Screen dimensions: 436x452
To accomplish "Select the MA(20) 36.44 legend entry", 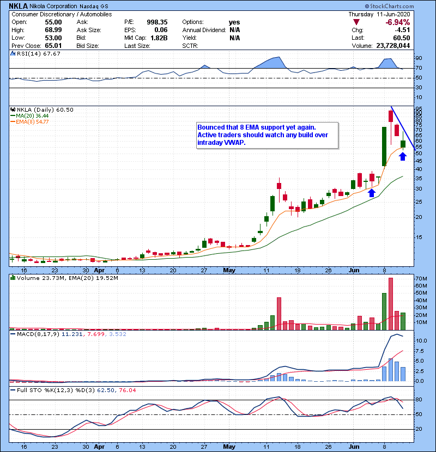I will pyautogui.click(x=29, y=116).
